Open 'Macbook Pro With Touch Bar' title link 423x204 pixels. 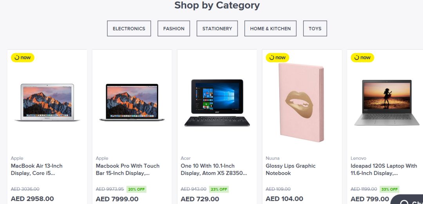pyautogui.click(x=128, y=170)
